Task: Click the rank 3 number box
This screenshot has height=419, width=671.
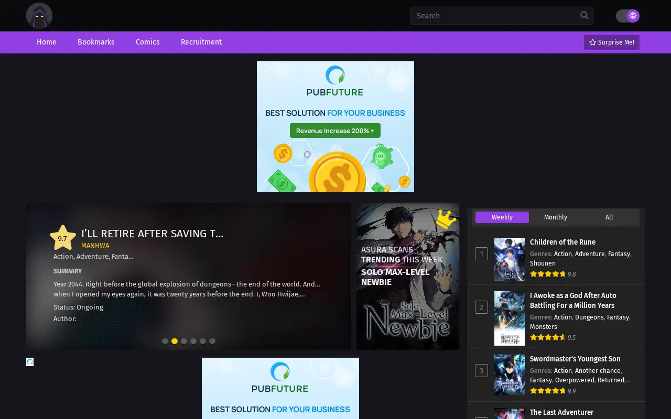Action: pos(481,371)
